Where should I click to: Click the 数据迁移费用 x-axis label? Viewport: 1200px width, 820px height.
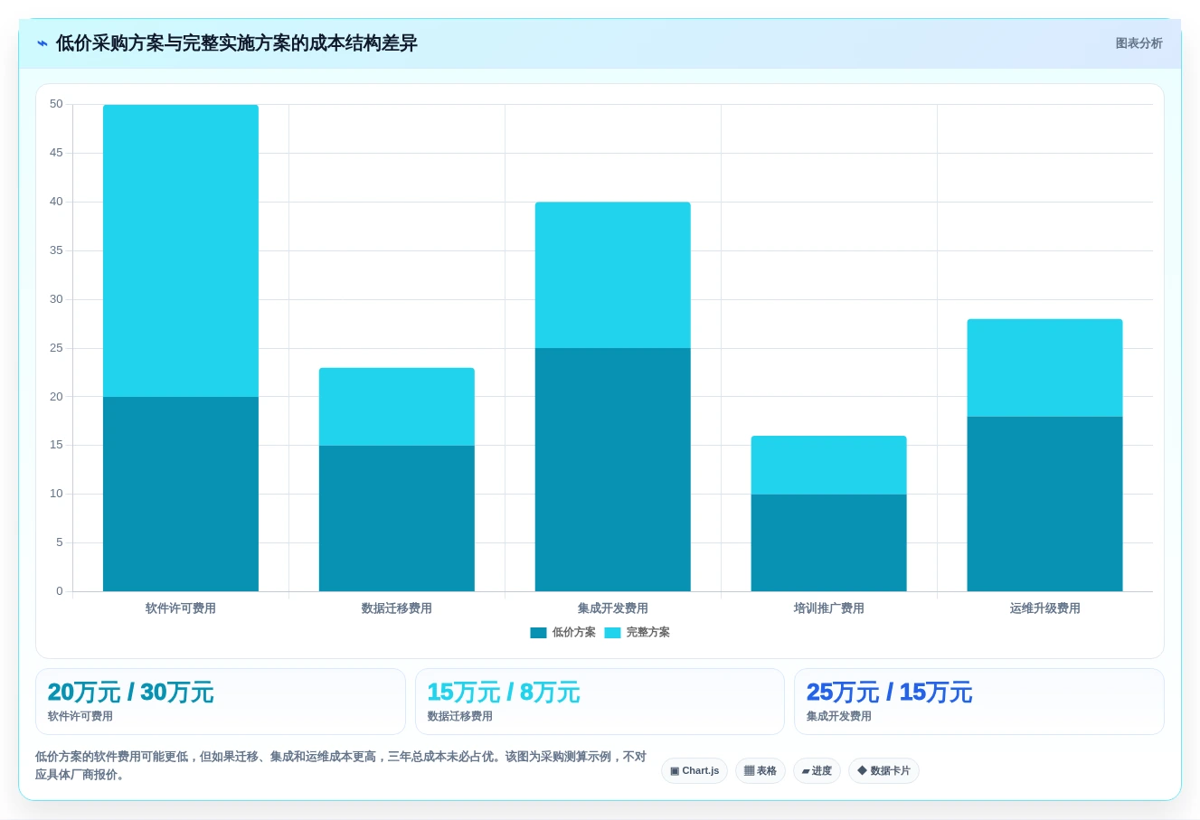point(397,608)
